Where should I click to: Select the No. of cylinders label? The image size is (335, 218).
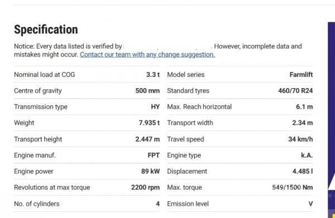37,204
